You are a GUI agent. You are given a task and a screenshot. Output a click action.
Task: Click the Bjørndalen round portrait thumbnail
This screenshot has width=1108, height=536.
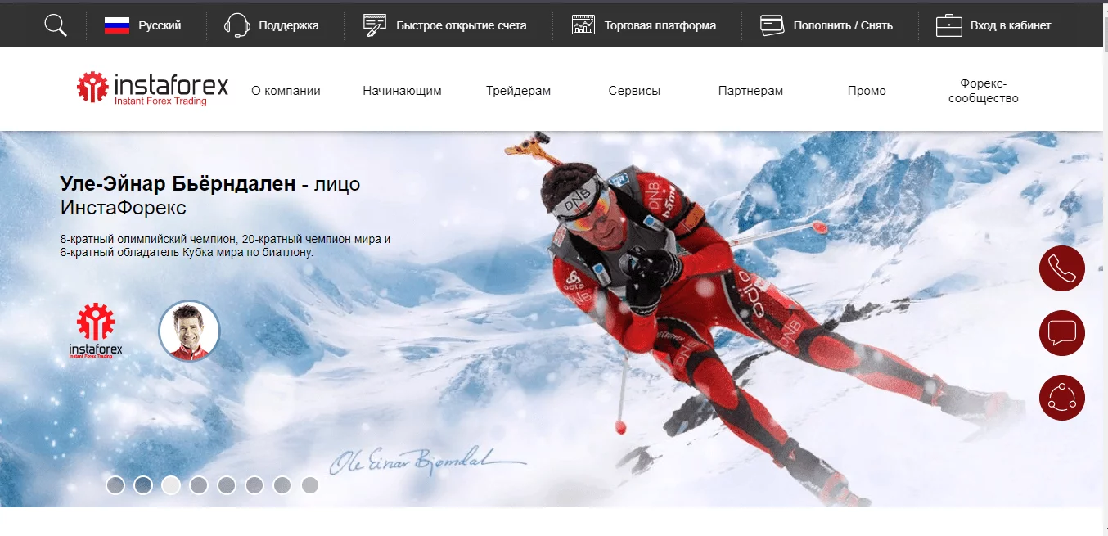pyautogui.click(x=189, y=331)
